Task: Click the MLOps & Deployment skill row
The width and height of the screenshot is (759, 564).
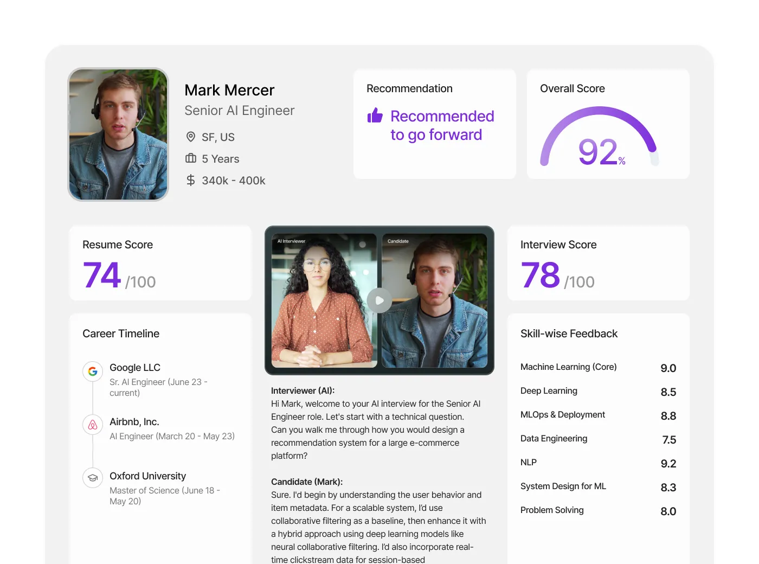Action: (x=599, y=415)
